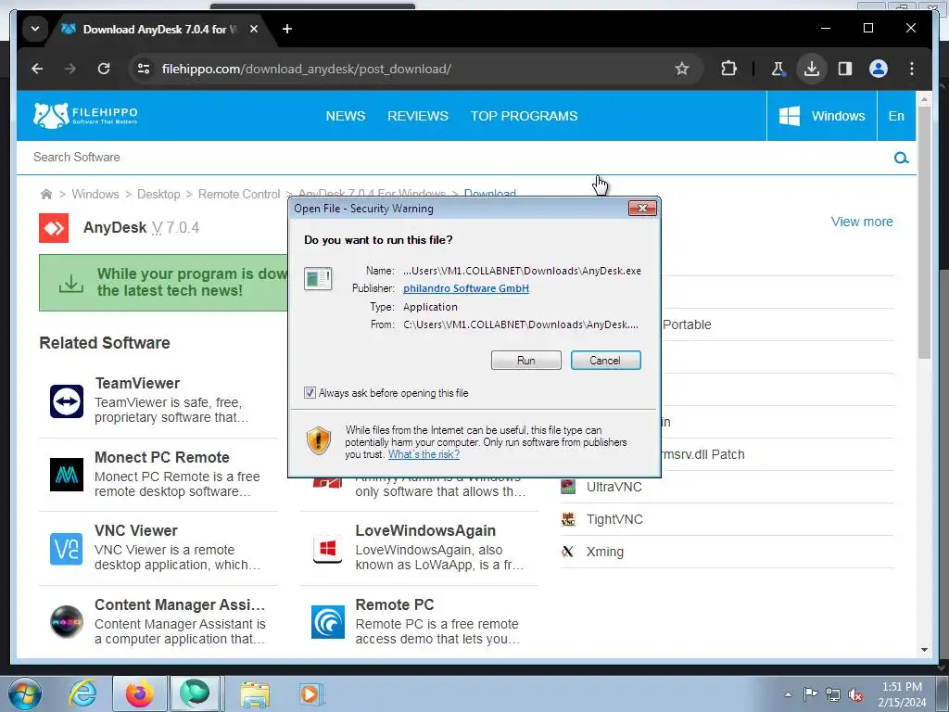Viewport: 949px width, 712px height.
Task: Open the Chrome profile avatar
Action: click(879, 69)
